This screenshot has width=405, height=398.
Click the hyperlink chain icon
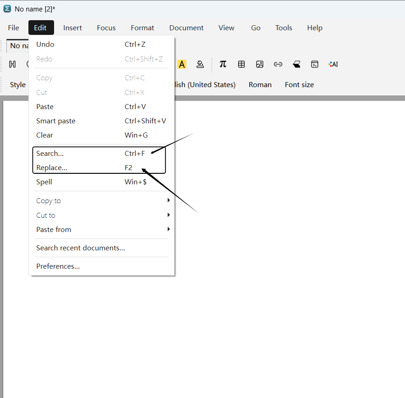[x=278, y=64]
